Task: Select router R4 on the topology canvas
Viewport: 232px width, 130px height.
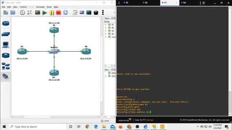Action: pyautogui.click(x=86, y=51)
